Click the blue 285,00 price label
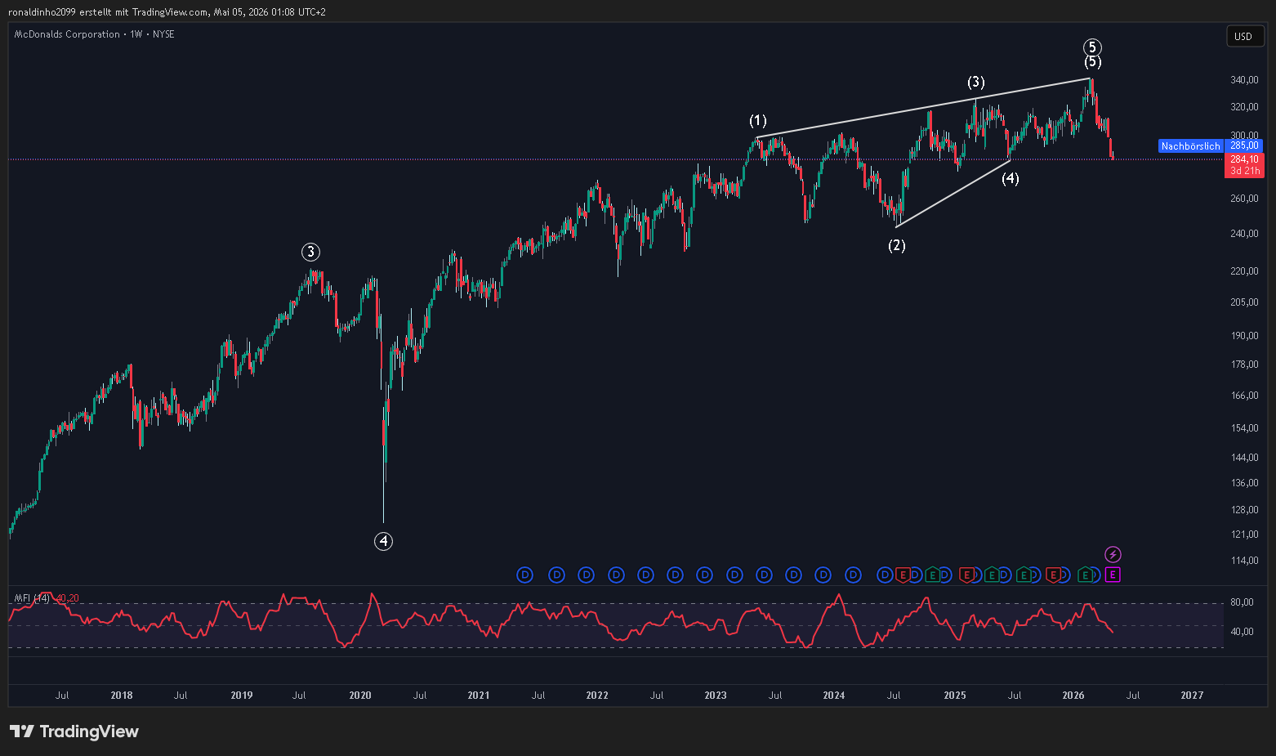 1244,145
